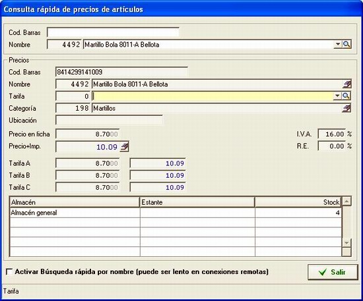The width and height of the screenshot is (363, 301).
Task: Enable Activar Búsqueda rápida por nombre checkbox
Action: [9, 271]
